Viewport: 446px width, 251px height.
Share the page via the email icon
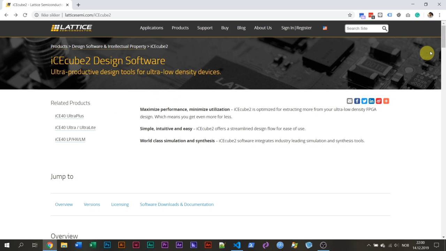(349, 101)
